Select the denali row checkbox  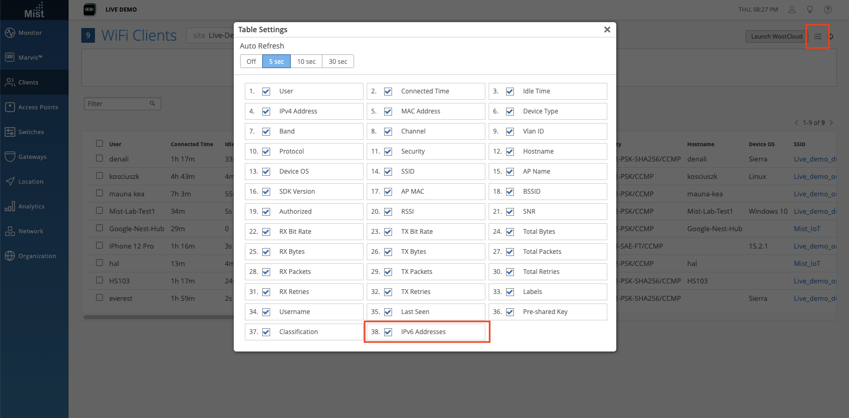(x=99, y=158)
